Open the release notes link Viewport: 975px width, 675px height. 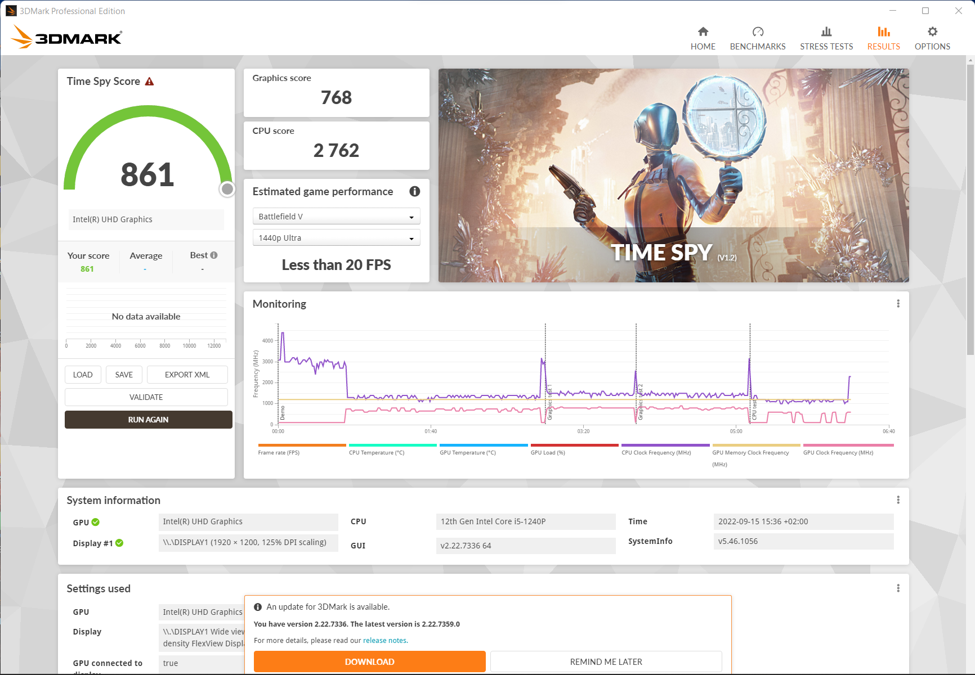click(x=384, y=641)
